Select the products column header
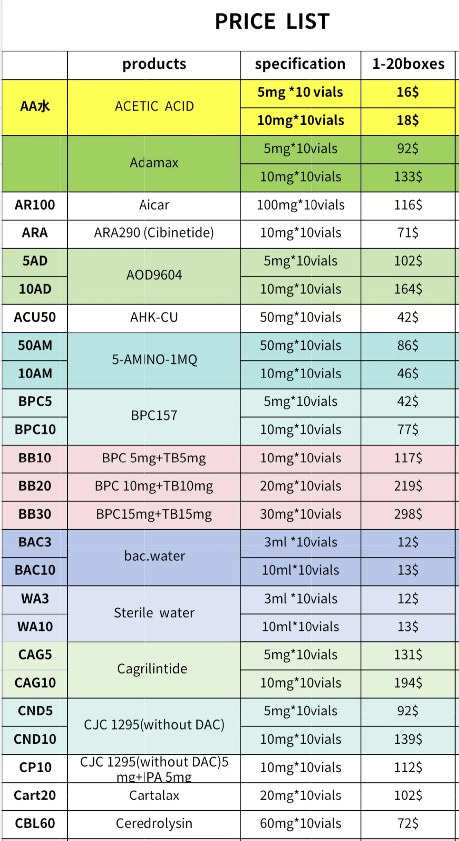 154,64
